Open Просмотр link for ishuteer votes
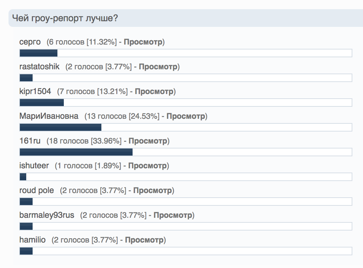 (x=147, y=165)
